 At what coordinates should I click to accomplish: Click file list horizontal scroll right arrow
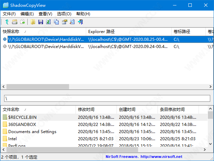tap(204, 149)
